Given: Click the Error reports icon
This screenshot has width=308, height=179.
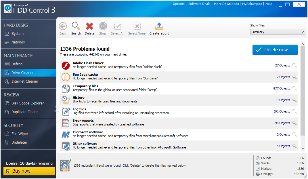Looking at the screenshot, I should [x=66, y=123].
